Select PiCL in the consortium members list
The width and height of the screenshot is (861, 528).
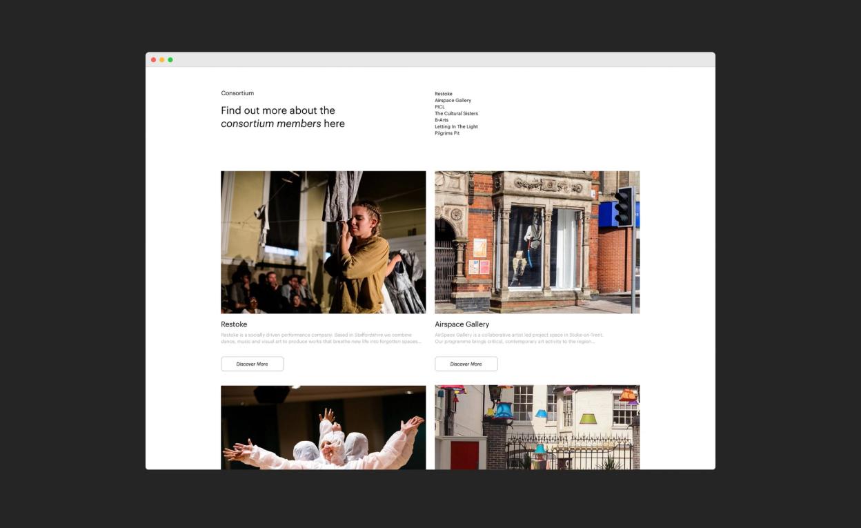439,107
